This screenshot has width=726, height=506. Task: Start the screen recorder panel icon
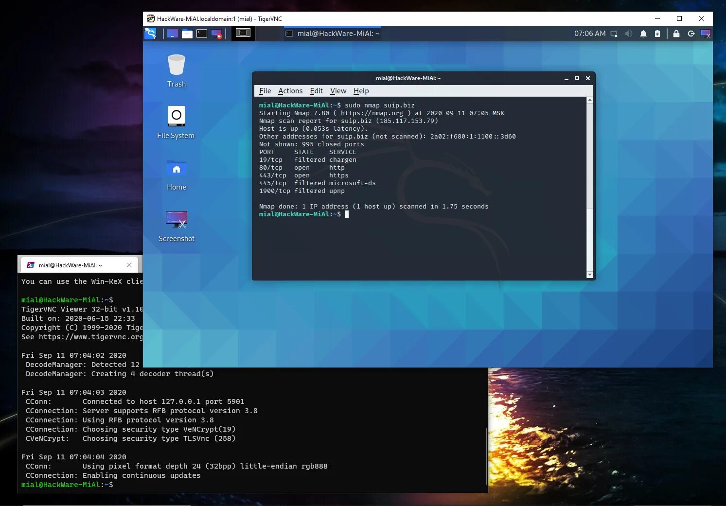coord(217,33)
